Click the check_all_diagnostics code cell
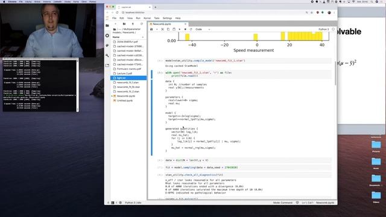 248,175
